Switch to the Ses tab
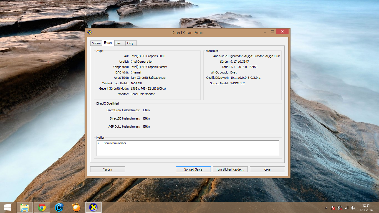Image resolution: width=379 pixels, height=213 pixels. click(118, 43)
